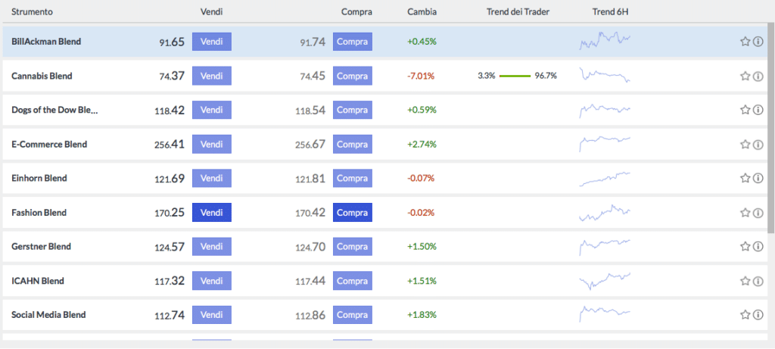Buy Dogs of the Dow Blend
This screenshot has height=349, width=775.
[x=353, y=110]
